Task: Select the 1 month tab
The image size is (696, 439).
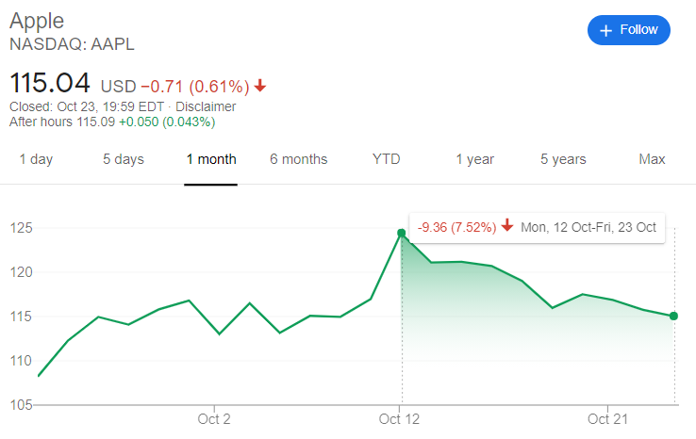Action: (x=211, y=159)
